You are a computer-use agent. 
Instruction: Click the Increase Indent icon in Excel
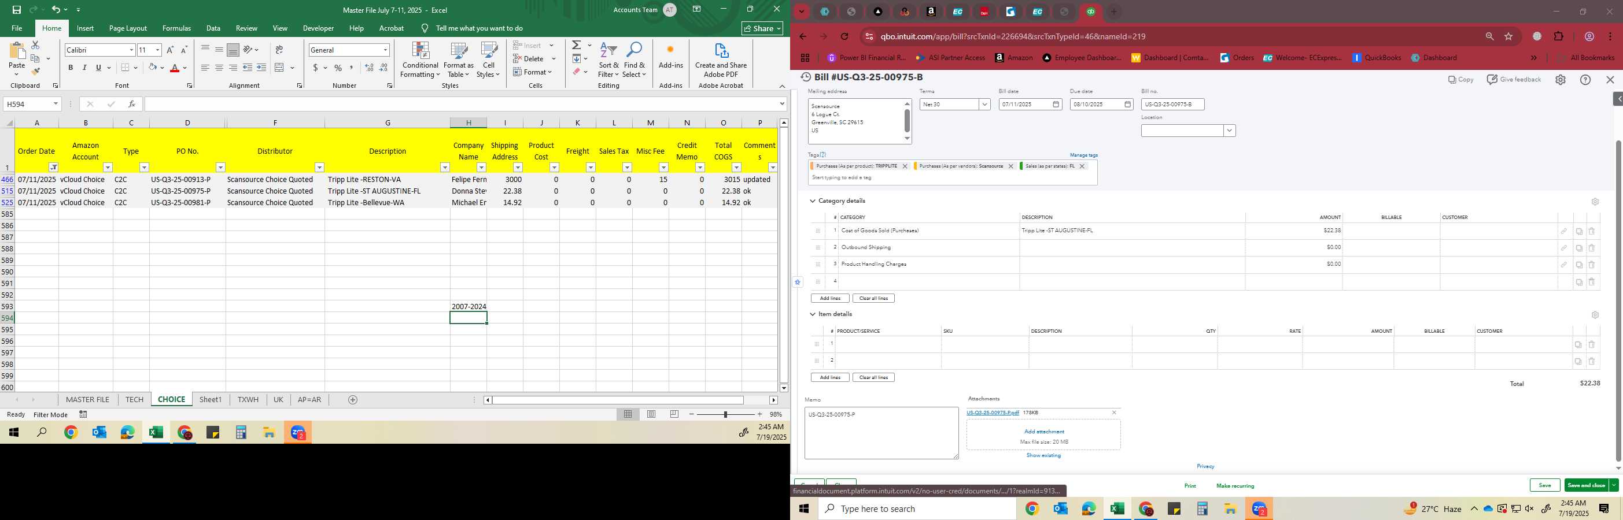tap(261, 68)
